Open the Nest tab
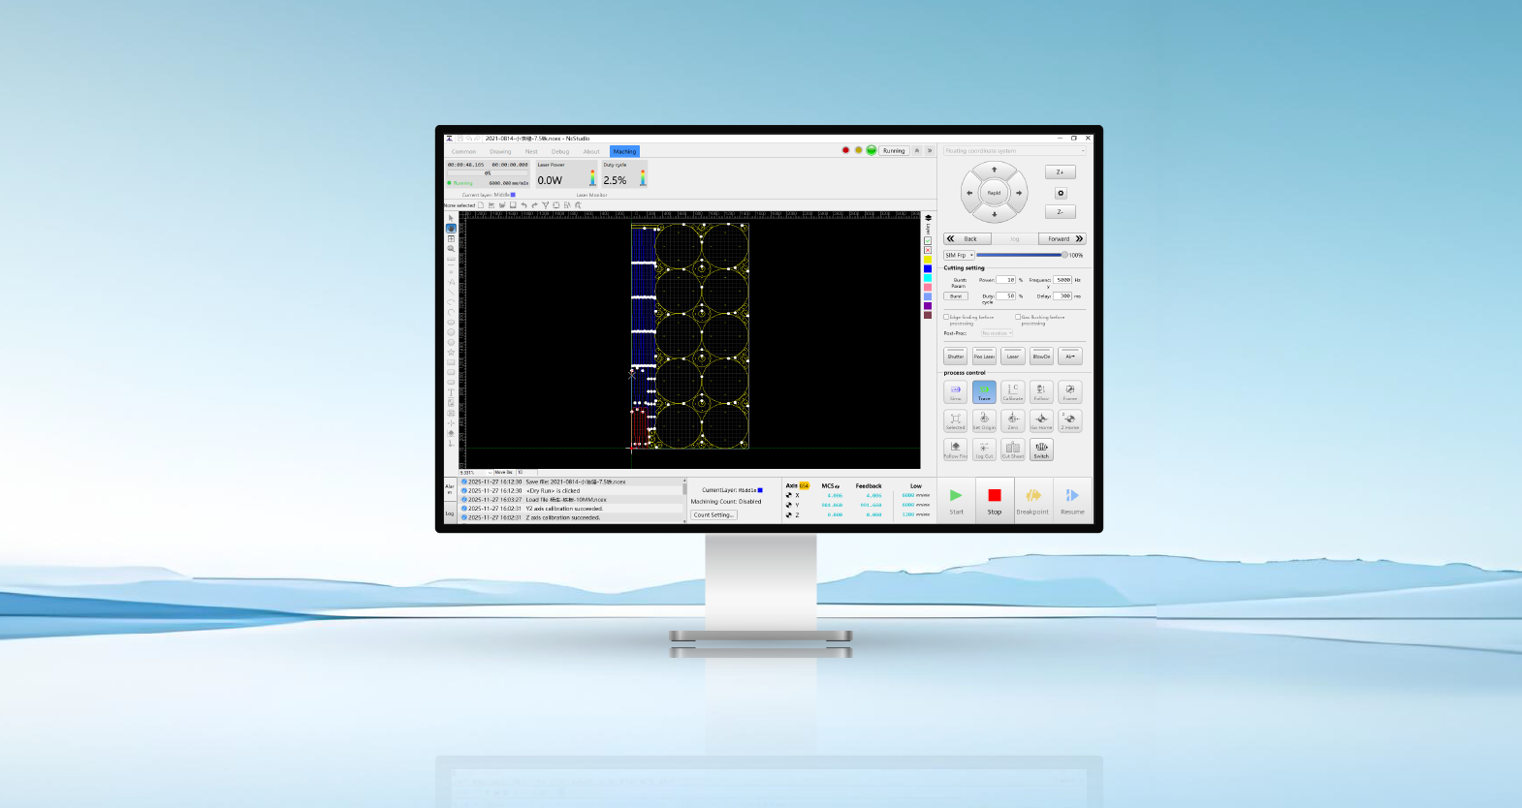 (x=531, y=151)
